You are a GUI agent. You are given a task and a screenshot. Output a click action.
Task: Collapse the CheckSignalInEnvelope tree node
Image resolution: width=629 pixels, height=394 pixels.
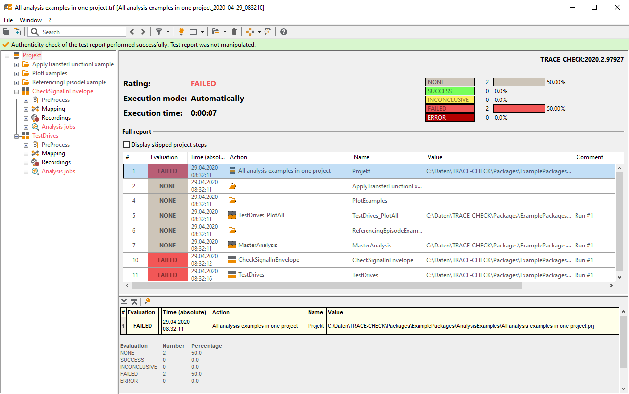point(16,91)
